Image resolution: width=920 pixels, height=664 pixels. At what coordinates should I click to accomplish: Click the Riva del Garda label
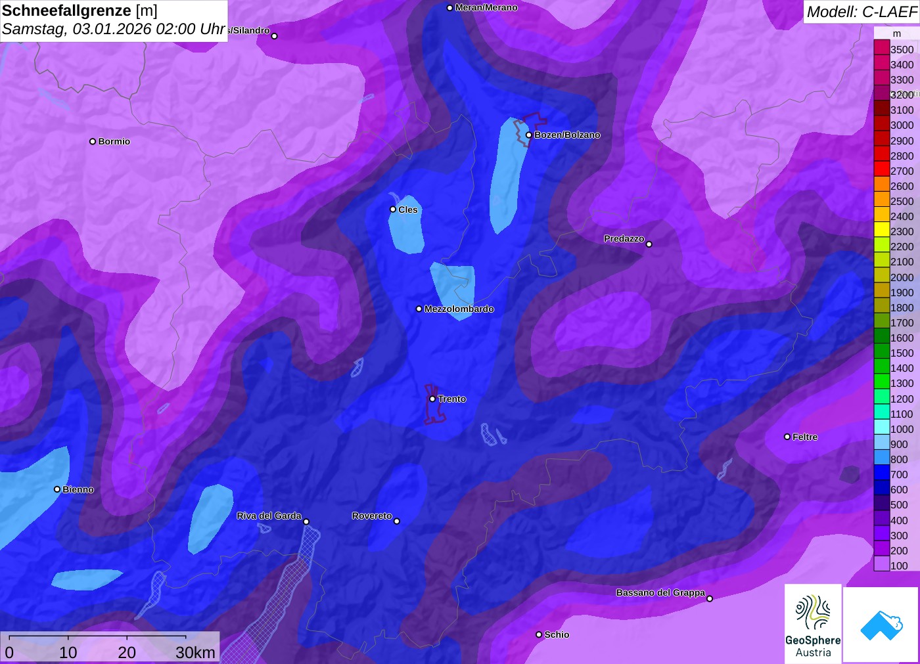(269, 516)
